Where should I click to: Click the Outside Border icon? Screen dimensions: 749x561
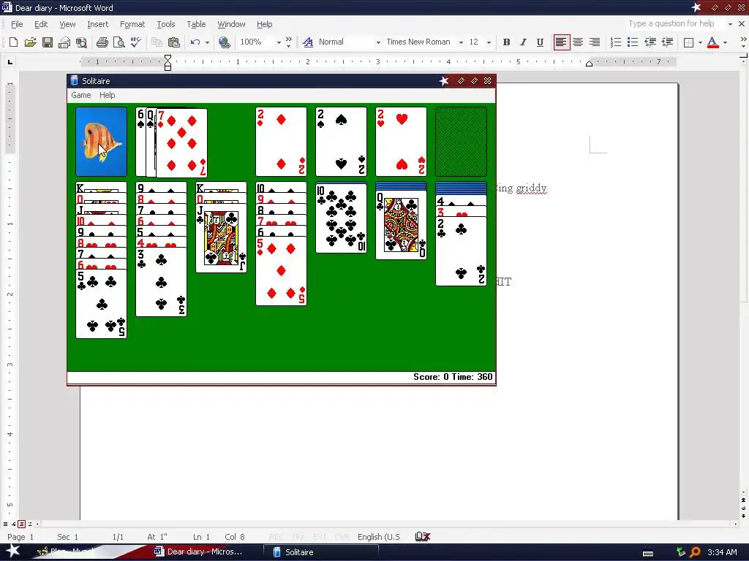click(x=688, y=42)
